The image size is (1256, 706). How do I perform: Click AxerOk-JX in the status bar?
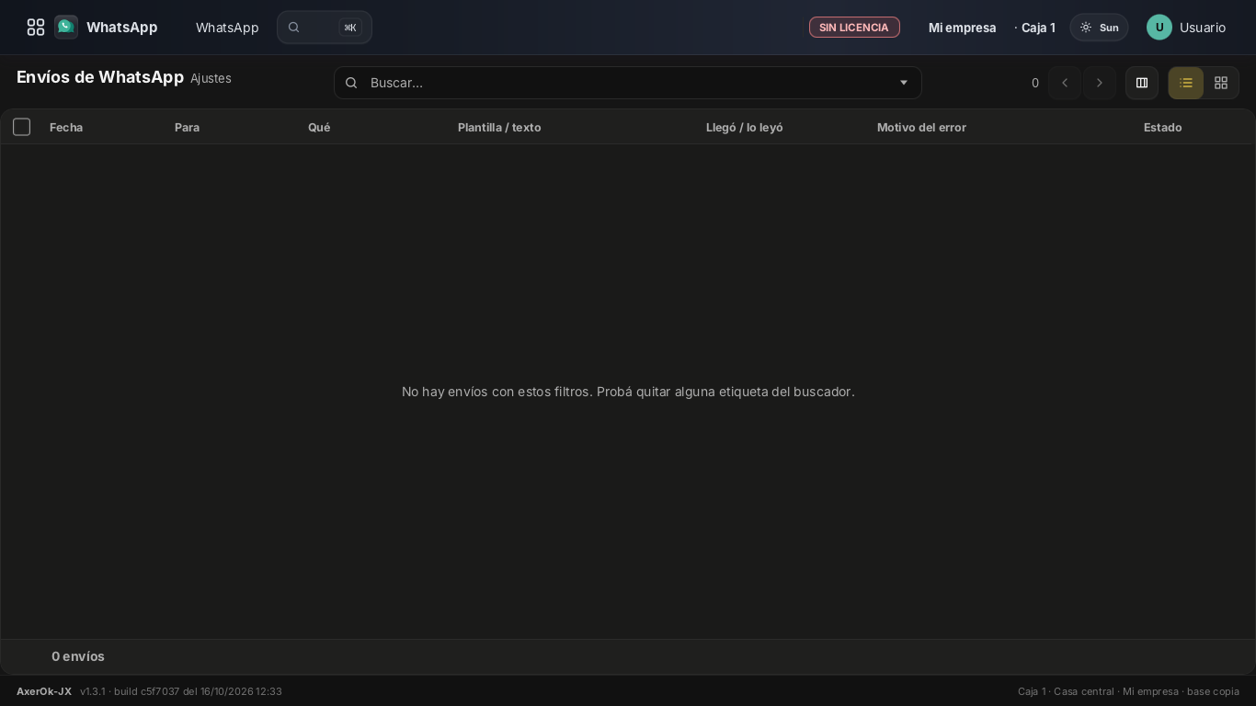click(x=44, y=691)
